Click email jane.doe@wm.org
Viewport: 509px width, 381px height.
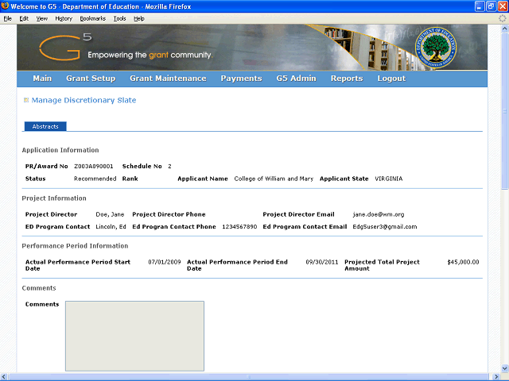(x=379, y=214)
